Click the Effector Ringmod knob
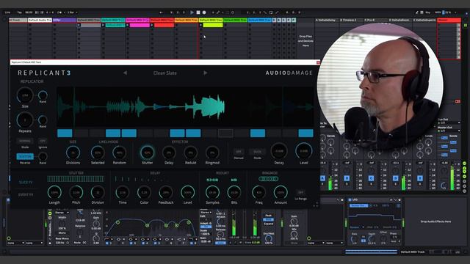 point(212,153)
